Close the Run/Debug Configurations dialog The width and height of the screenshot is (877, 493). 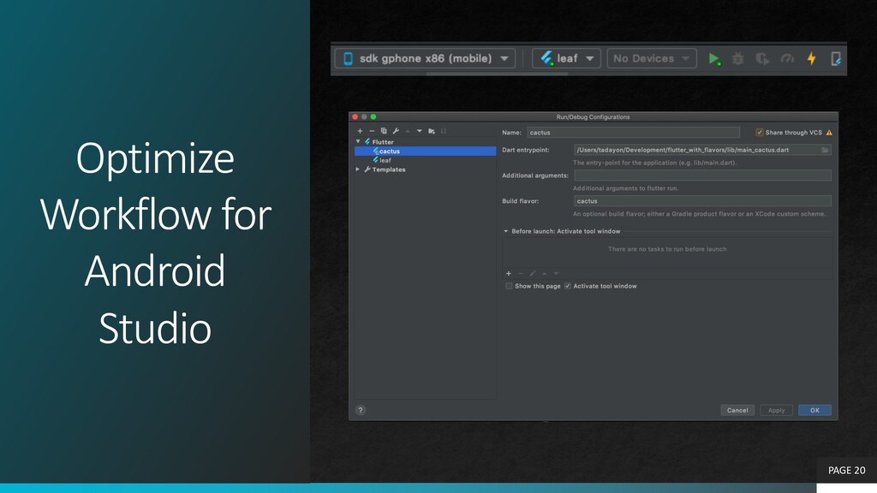(355, 116)
